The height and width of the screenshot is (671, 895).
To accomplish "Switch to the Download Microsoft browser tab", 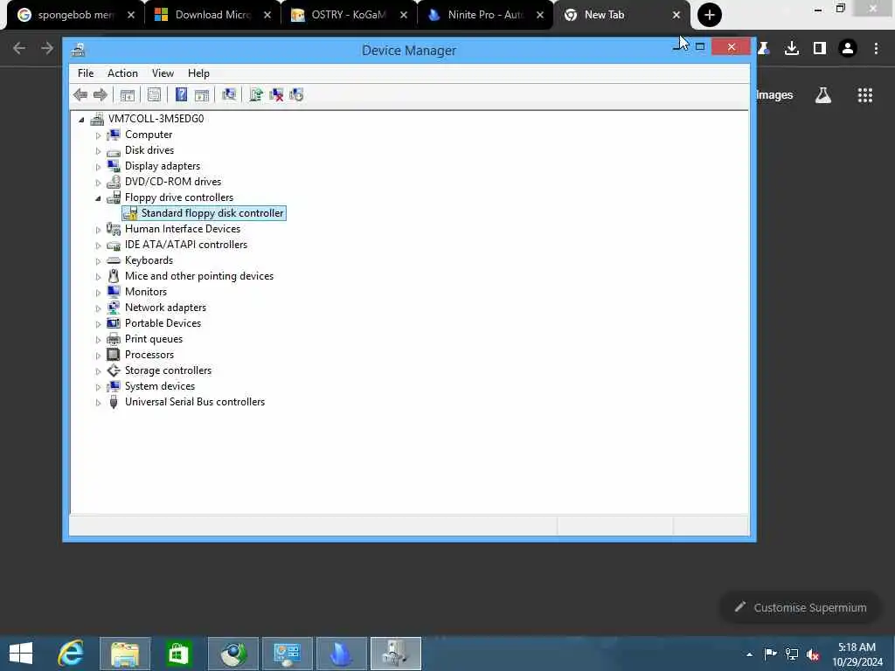I will (212, 15).
